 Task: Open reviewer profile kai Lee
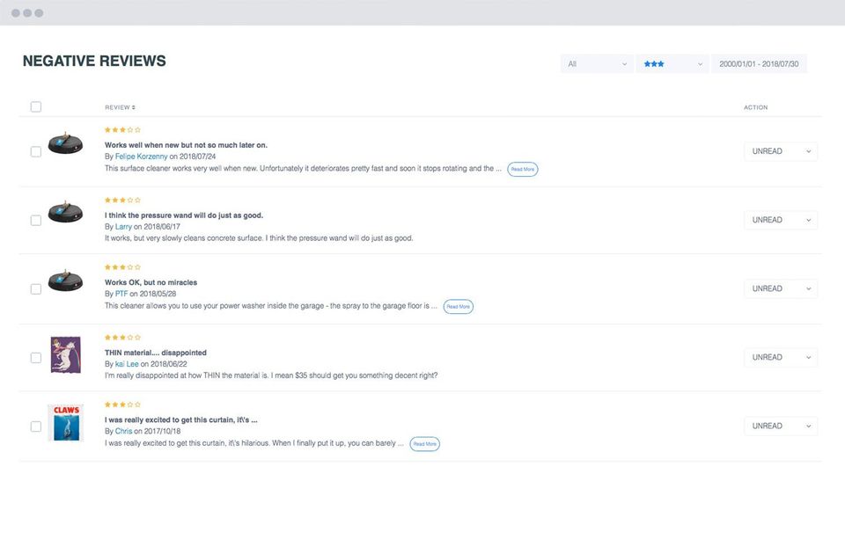127,364
